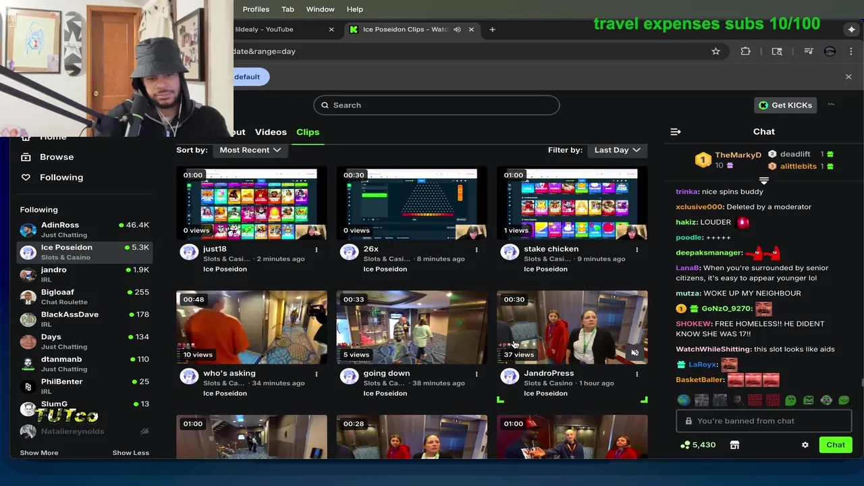Image resolution: width=864 pixels, height=486 pixels.
Task: Close the Ice Poseidon Clips browser tab
Action: point(471,30)
